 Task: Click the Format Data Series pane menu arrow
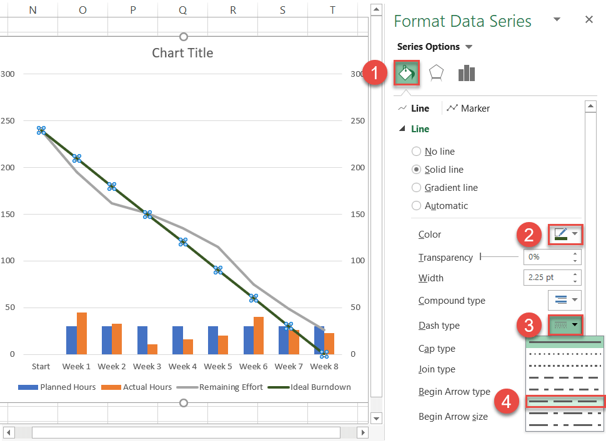coord(556,19)
